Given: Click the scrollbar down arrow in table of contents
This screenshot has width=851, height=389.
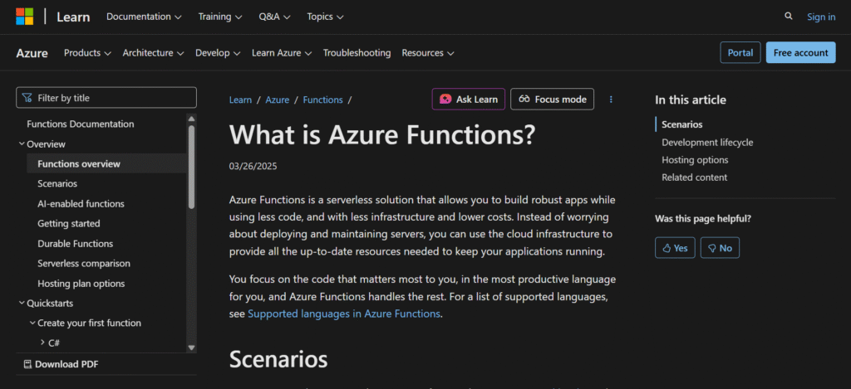Looking at the screenshot, I should [191, 348].
